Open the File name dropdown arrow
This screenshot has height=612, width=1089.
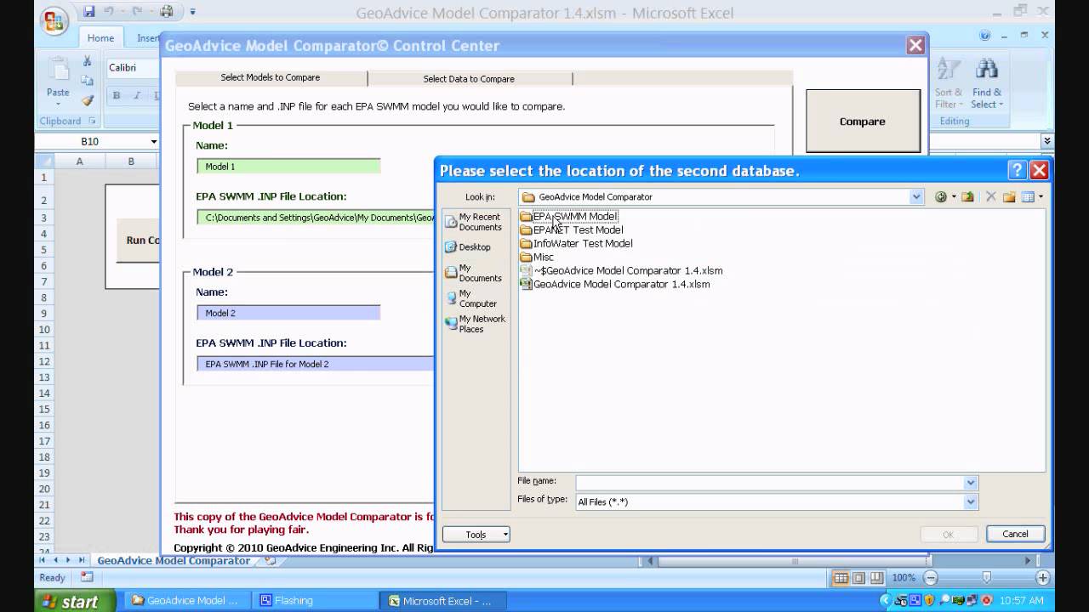coord(971,483)
